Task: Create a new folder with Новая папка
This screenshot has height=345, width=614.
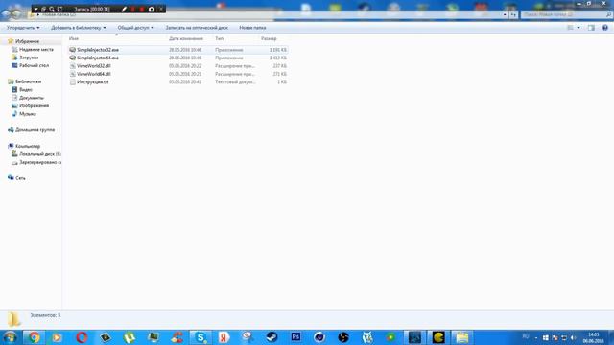Action: 252,28
